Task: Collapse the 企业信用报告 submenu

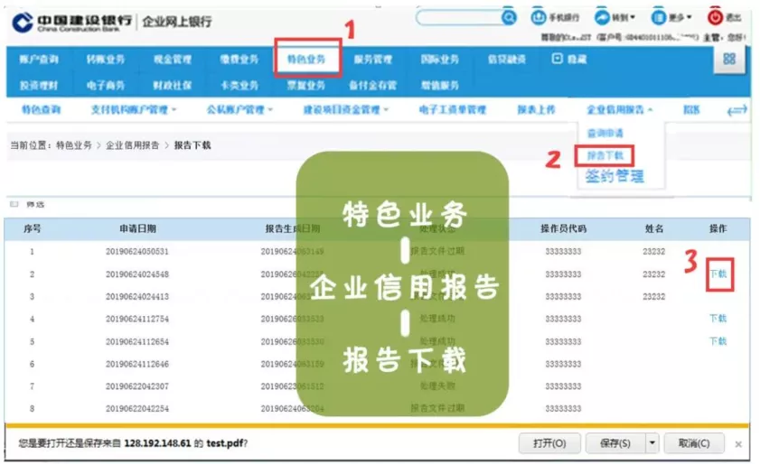Action: point(650,110)
